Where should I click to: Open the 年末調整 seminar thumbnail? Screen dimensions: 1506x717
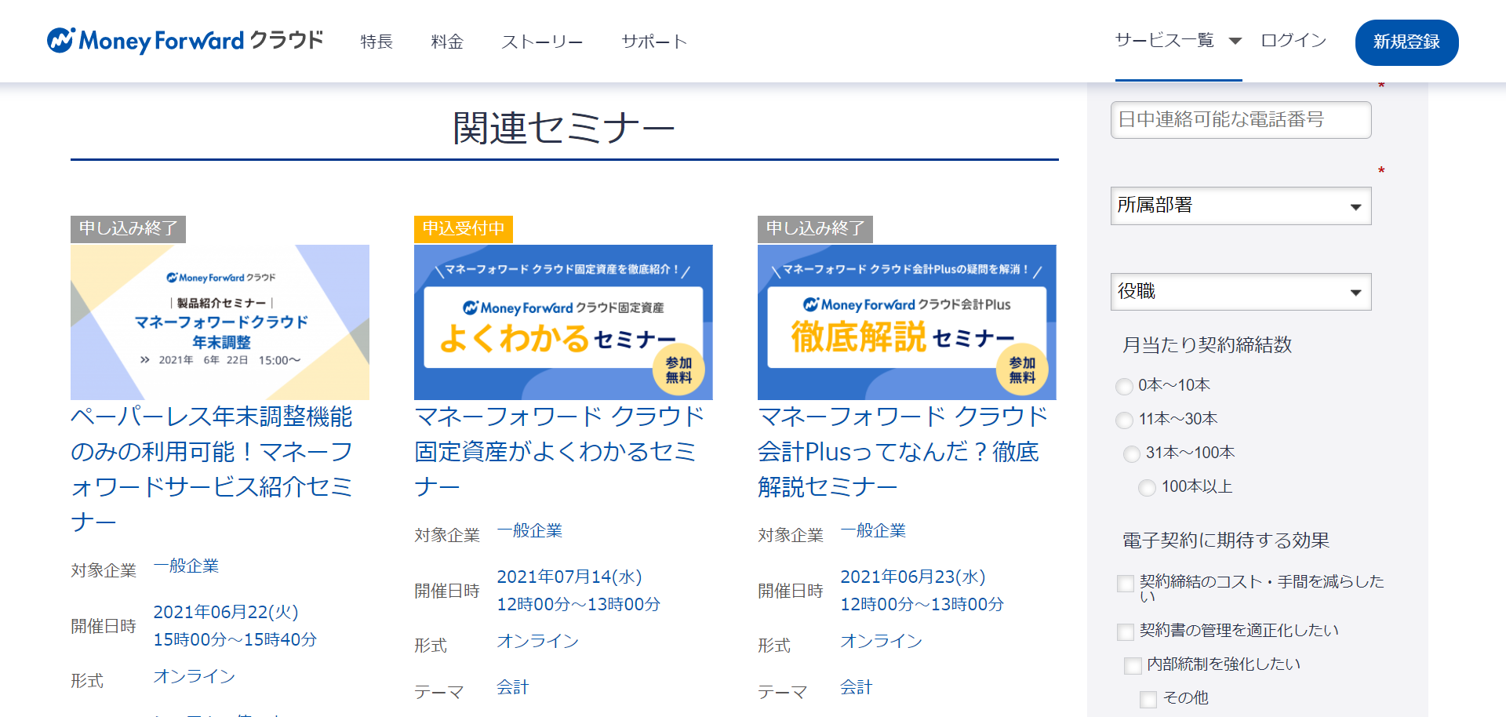pos(220,322)
